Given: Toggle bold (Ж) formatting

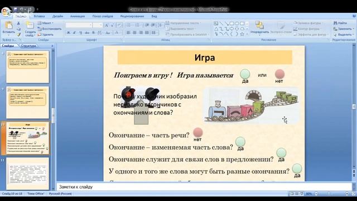Looking at the screenshot, I should coord(68,33).
